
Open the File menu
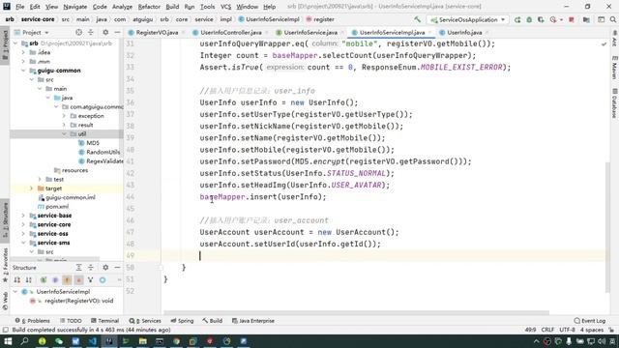[x=19, y=7]
